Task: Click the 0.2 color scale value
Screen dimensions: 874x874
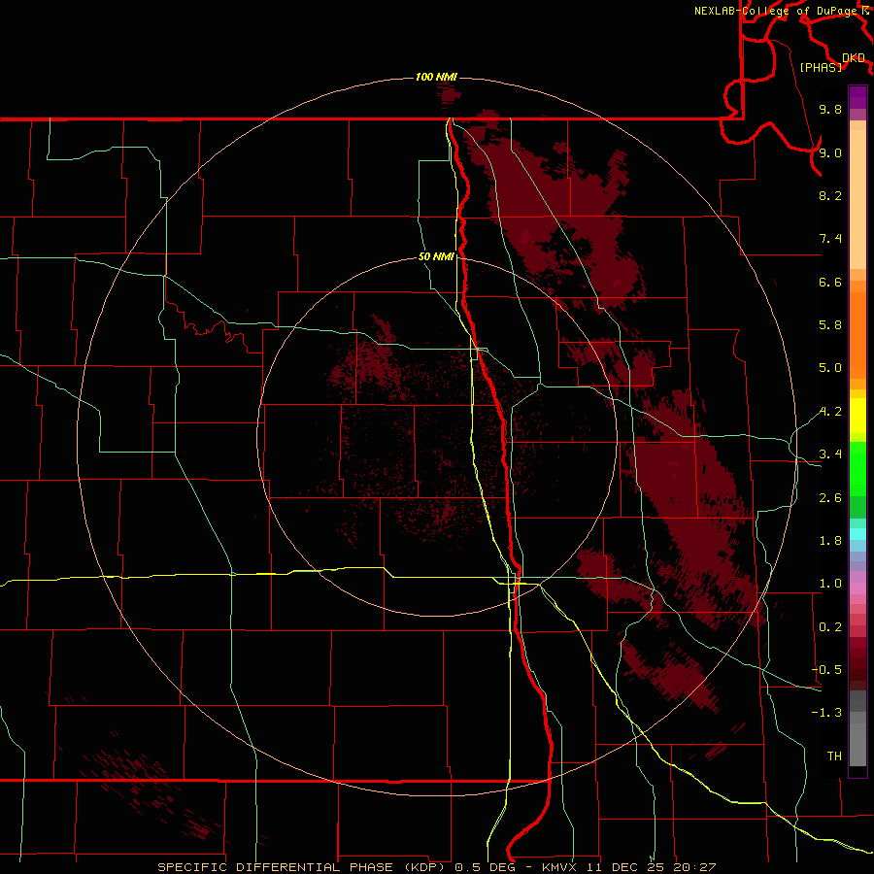Action: (830, 627)
